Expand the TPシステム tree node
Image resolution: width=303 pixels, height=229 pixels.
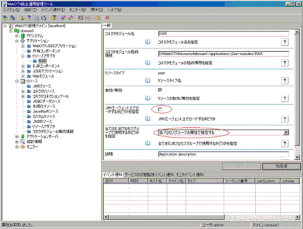coord(17,36)
